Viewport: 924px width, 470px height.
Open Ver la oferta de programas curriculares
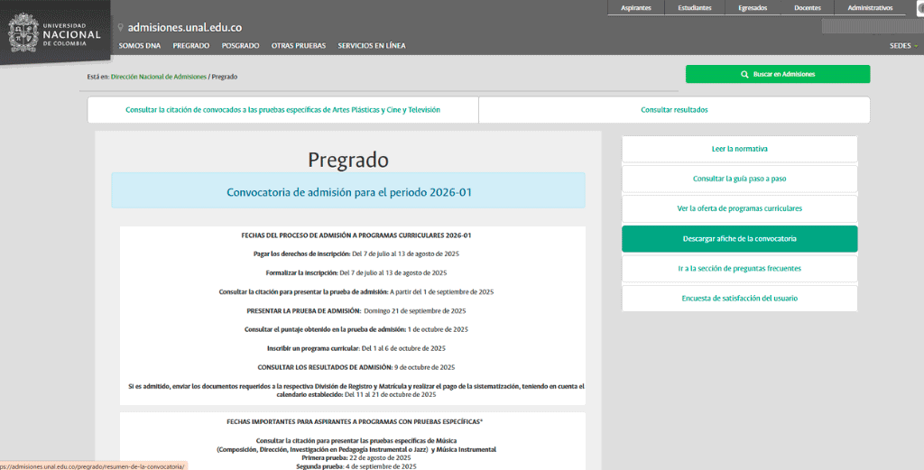click(739, 208)
